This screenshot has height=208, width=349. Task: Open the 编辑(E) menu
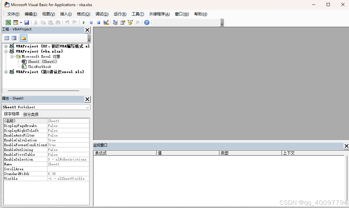click(x=31, y=14)
